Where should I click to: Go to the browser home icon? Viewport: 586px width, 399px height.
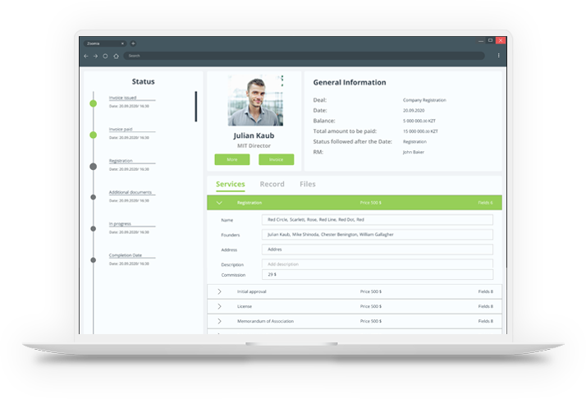point(116,56)
